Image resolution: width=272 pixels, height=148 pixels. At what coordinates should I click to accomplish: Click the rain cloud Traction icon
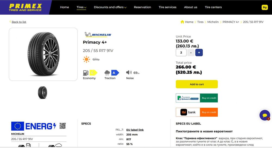[107, 73]
